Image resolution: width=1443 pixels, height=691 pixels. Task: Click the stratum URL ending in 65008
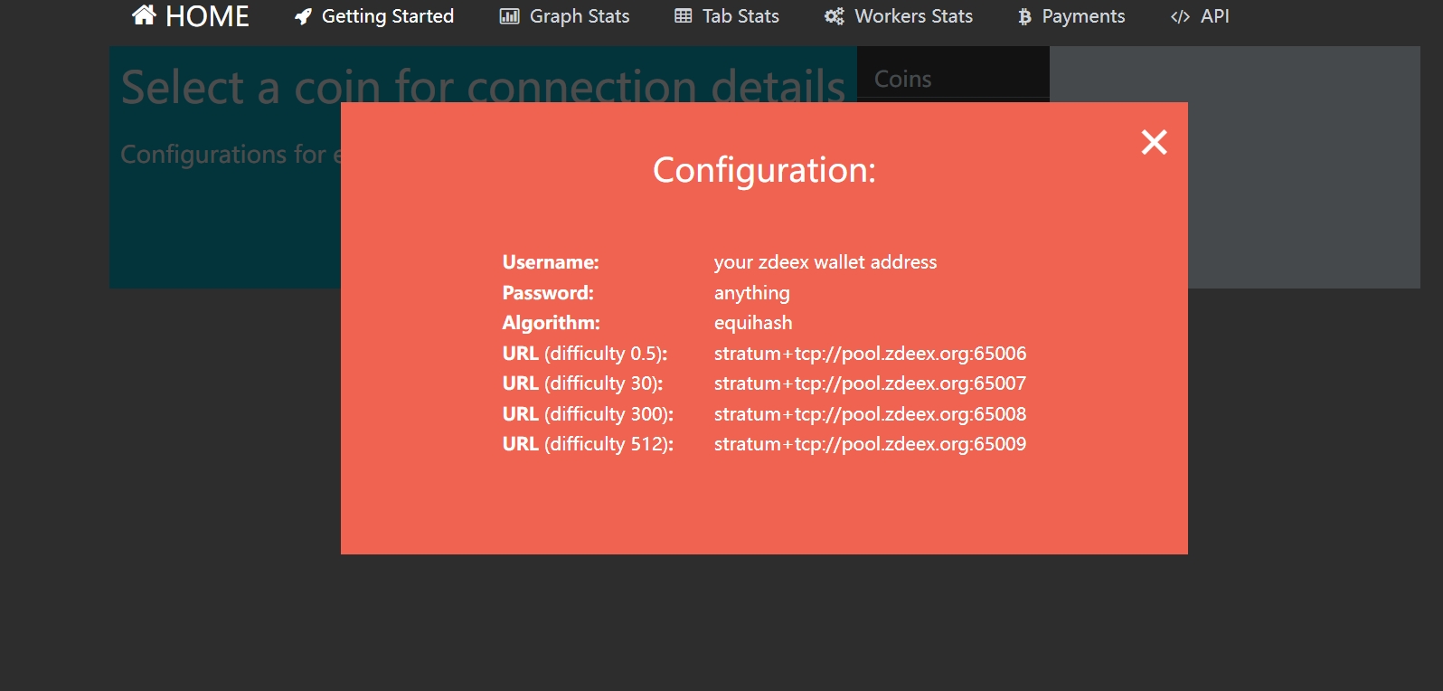tap(871, 414)
